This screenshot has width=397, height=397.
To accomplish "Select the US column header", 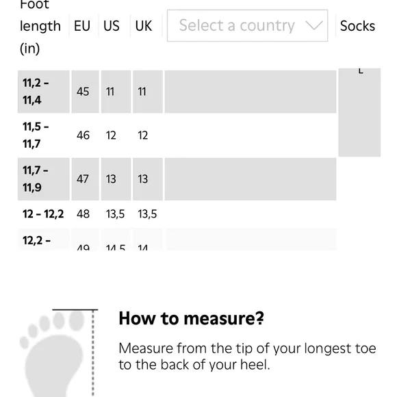I will coord(112,26).
